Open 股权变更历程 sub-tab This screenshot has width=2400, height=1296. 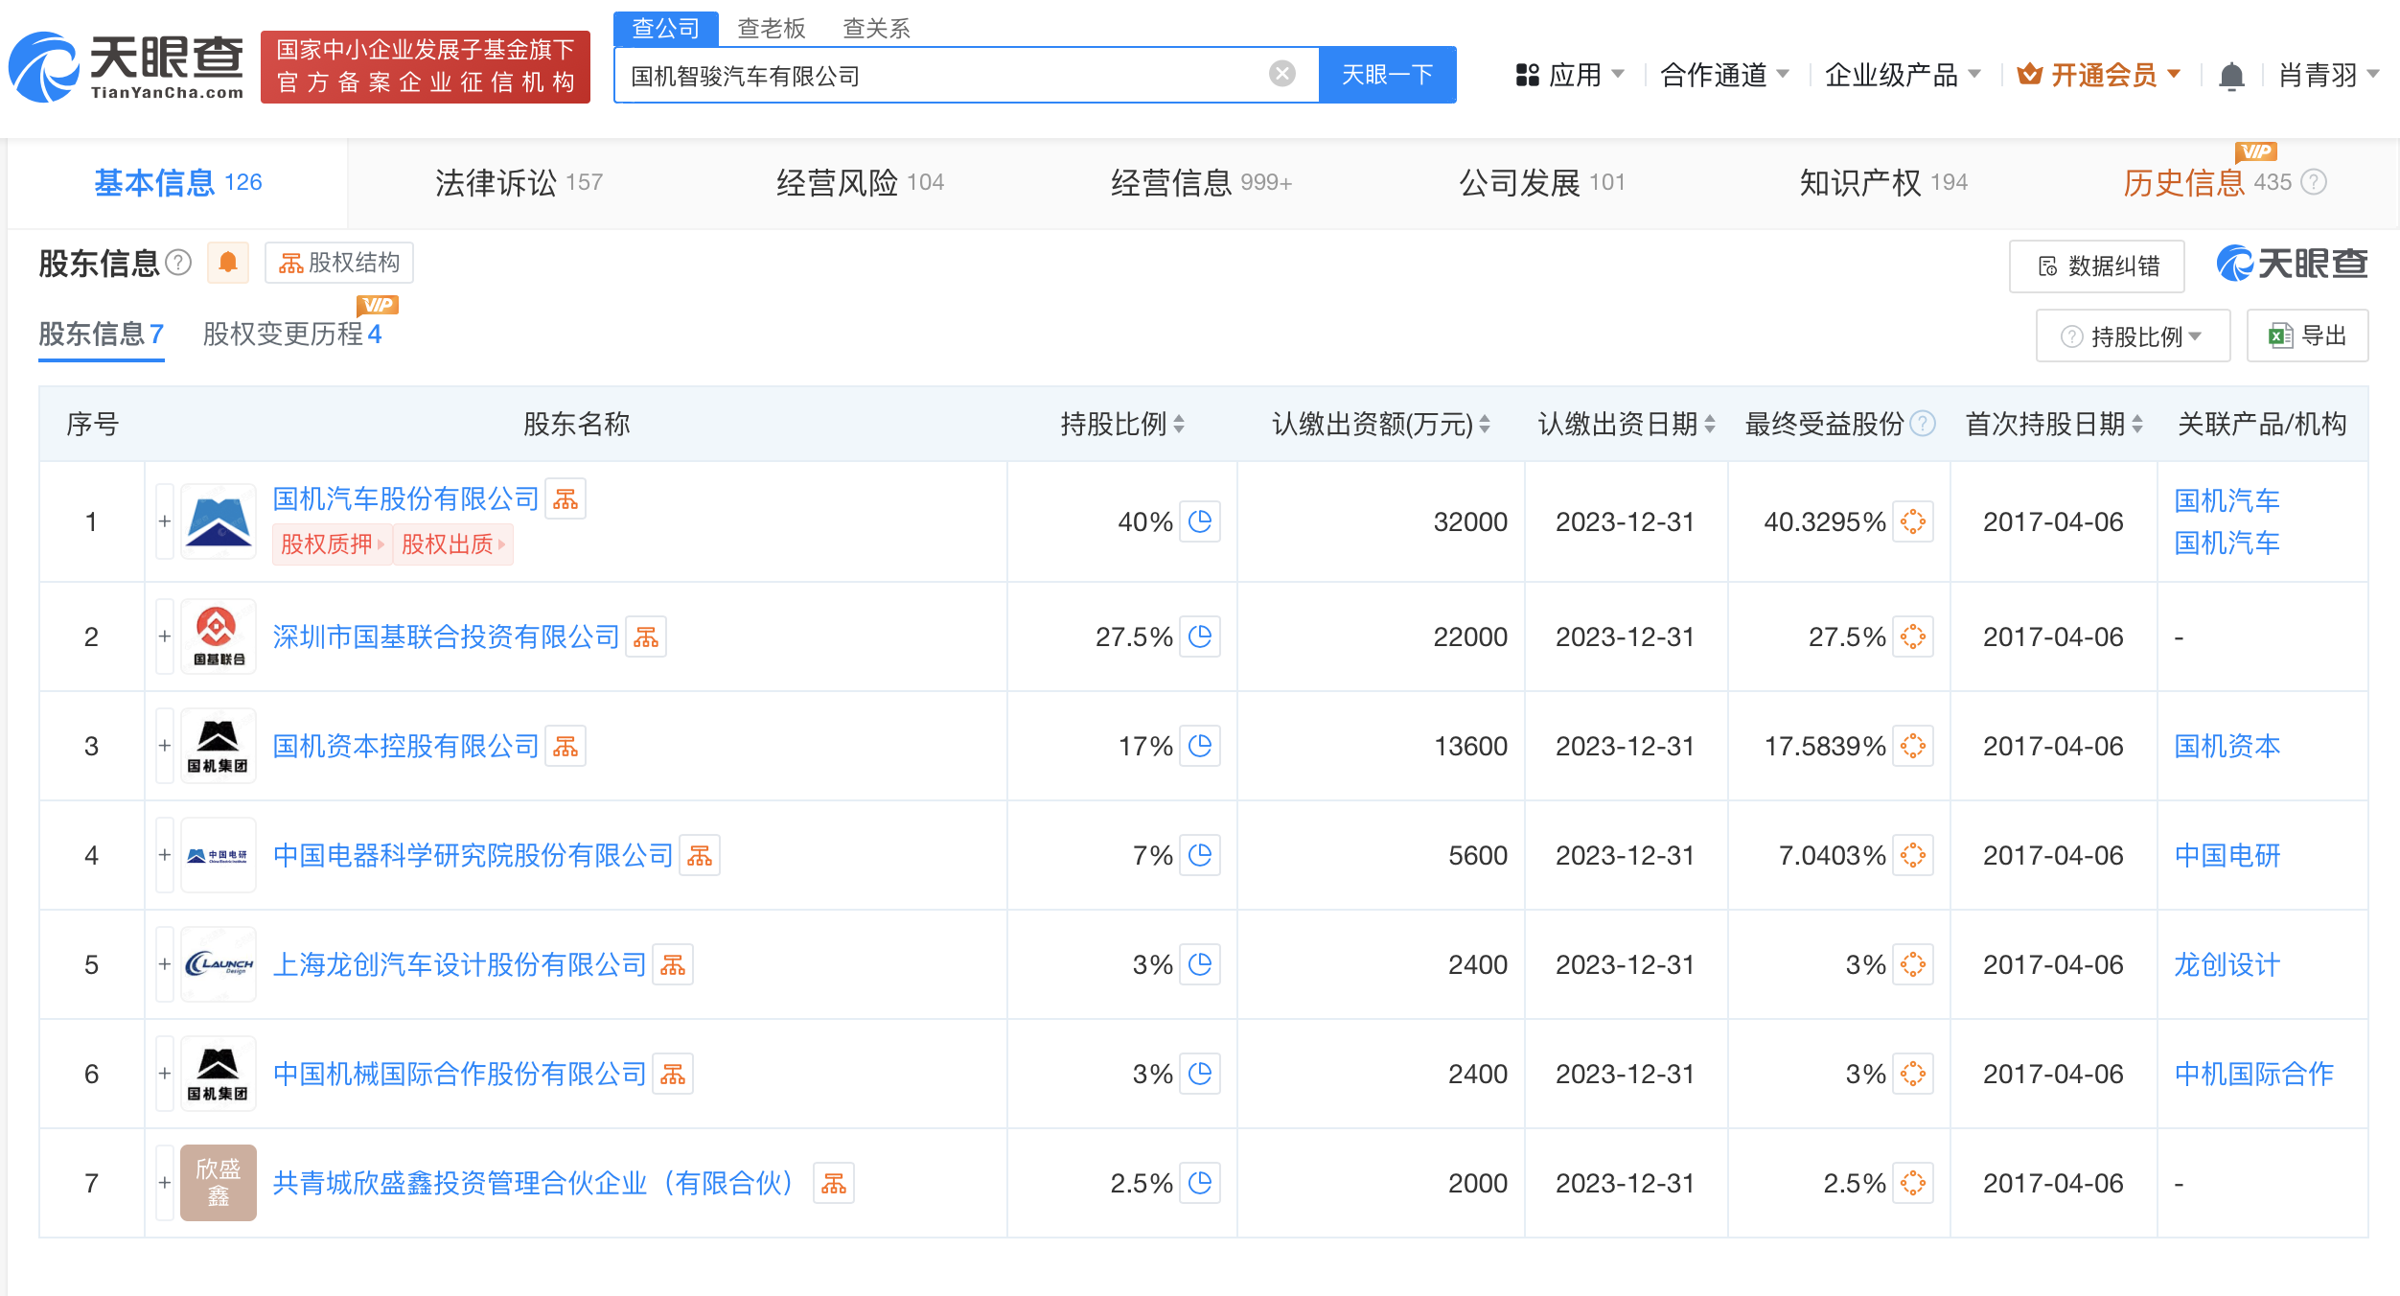tap(292, 334)
